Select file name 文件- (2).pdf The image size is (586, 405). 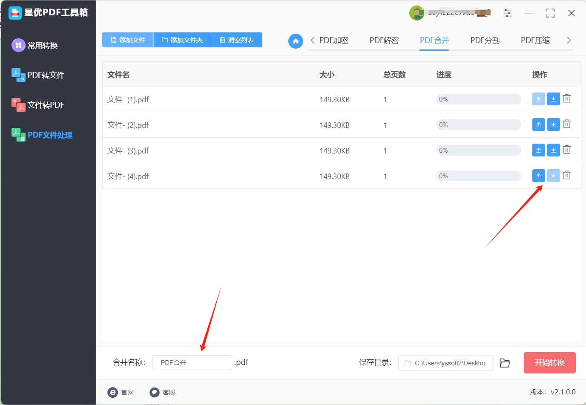pyautogui.click(x=128, y=125)
